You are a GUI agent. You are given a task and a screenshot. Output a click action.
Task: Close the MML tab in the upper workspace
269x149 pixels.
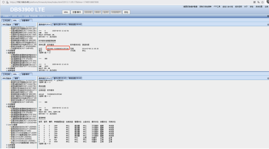[18, 20]
